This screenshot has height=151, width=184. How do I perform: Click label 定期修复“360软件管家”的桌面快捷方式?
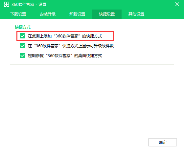tap(65, 56)
